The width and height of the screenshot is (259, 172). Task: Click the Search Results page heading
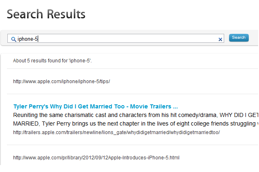[x=46, y=14]
